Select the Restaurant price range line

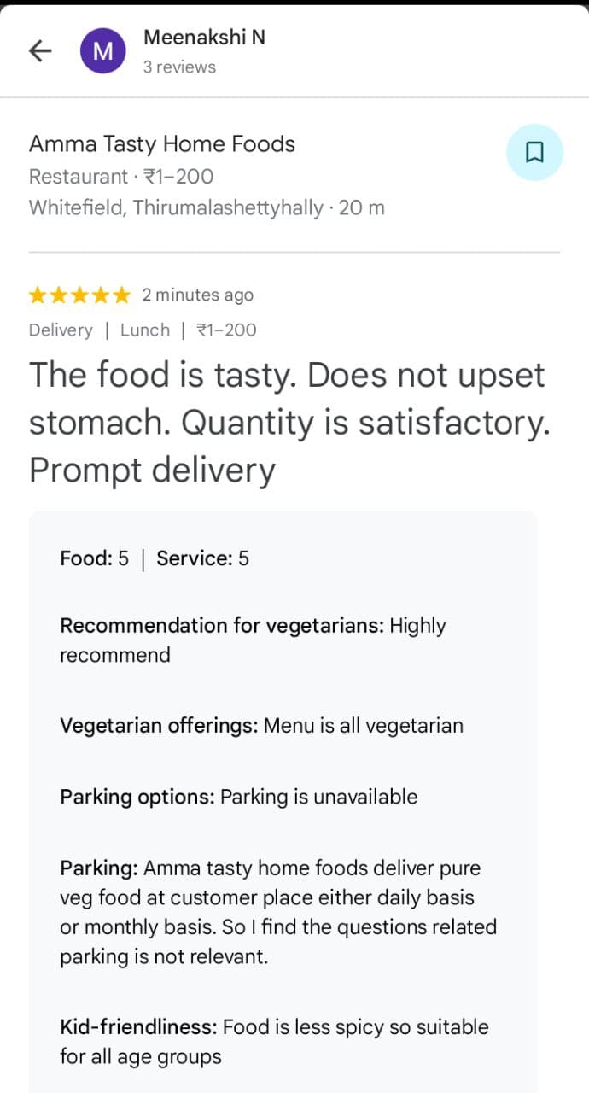click(x=121, y=177)
